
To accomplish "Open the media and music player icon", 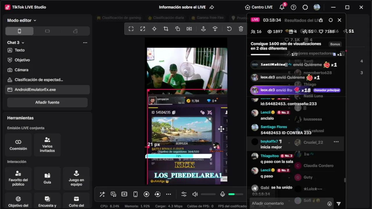I will 113,194.
